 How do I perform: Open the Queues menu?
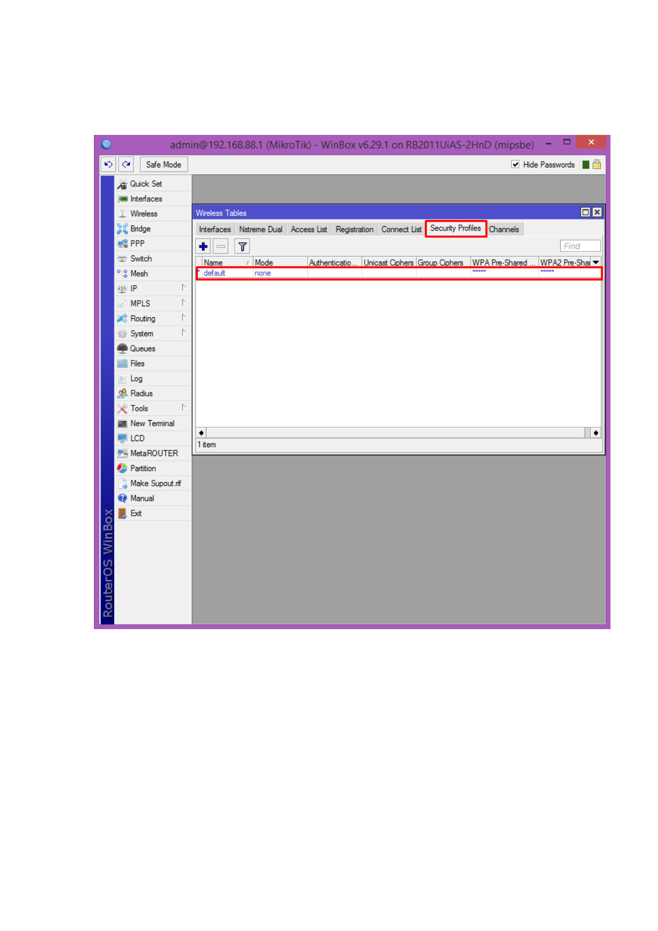tap(152, 349)
